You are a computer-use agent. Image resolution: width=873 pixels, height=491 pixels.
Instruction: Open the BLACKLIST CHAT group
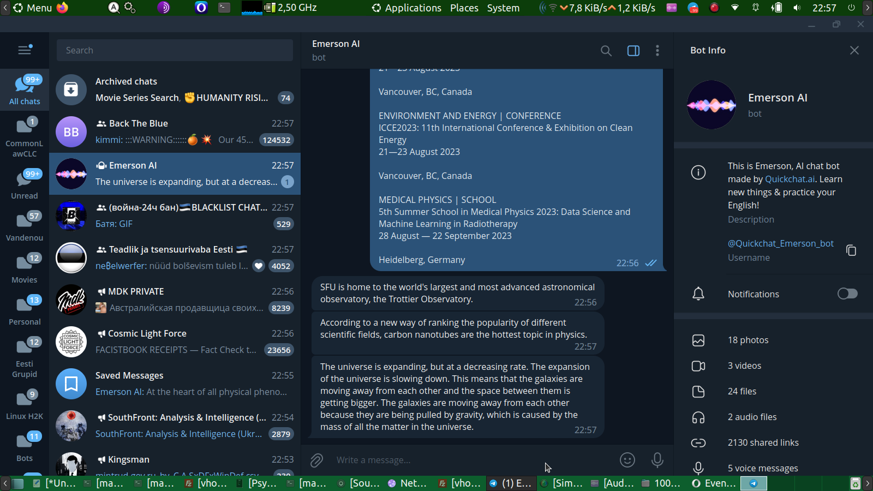175,215
